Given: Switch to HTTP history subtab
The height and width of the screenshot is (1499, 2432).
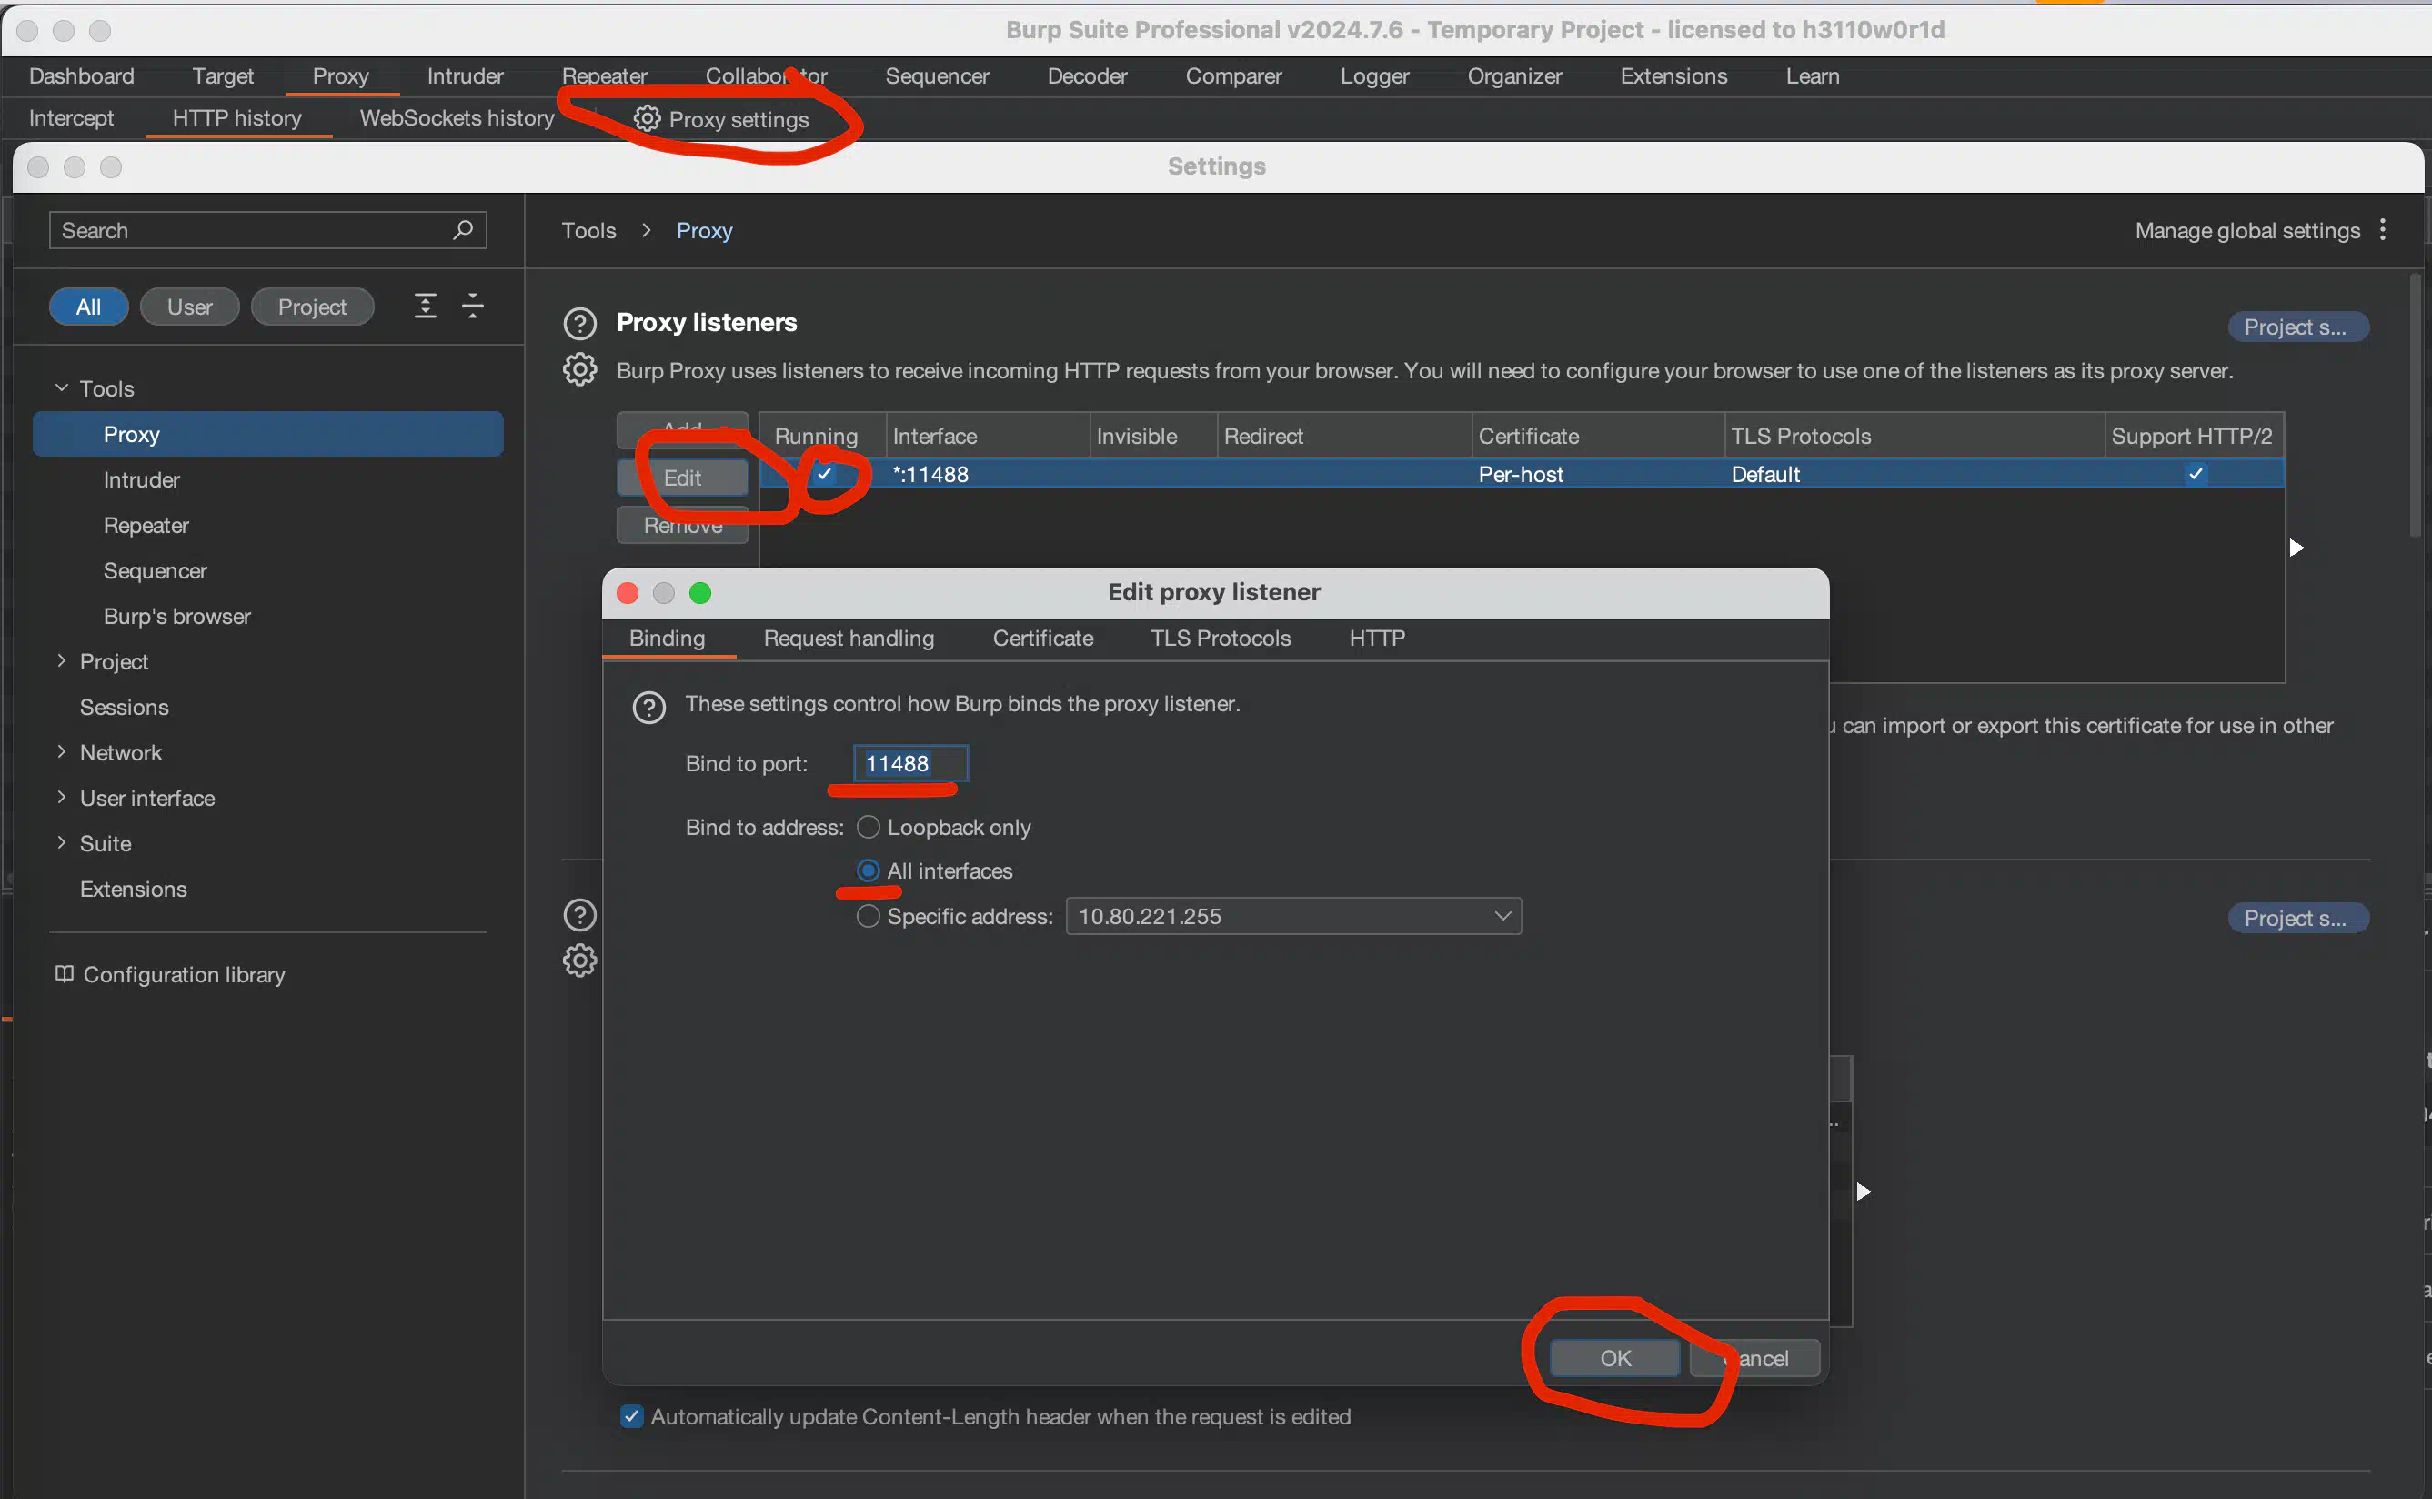Looking at the screenshot, I should point(236,118).
